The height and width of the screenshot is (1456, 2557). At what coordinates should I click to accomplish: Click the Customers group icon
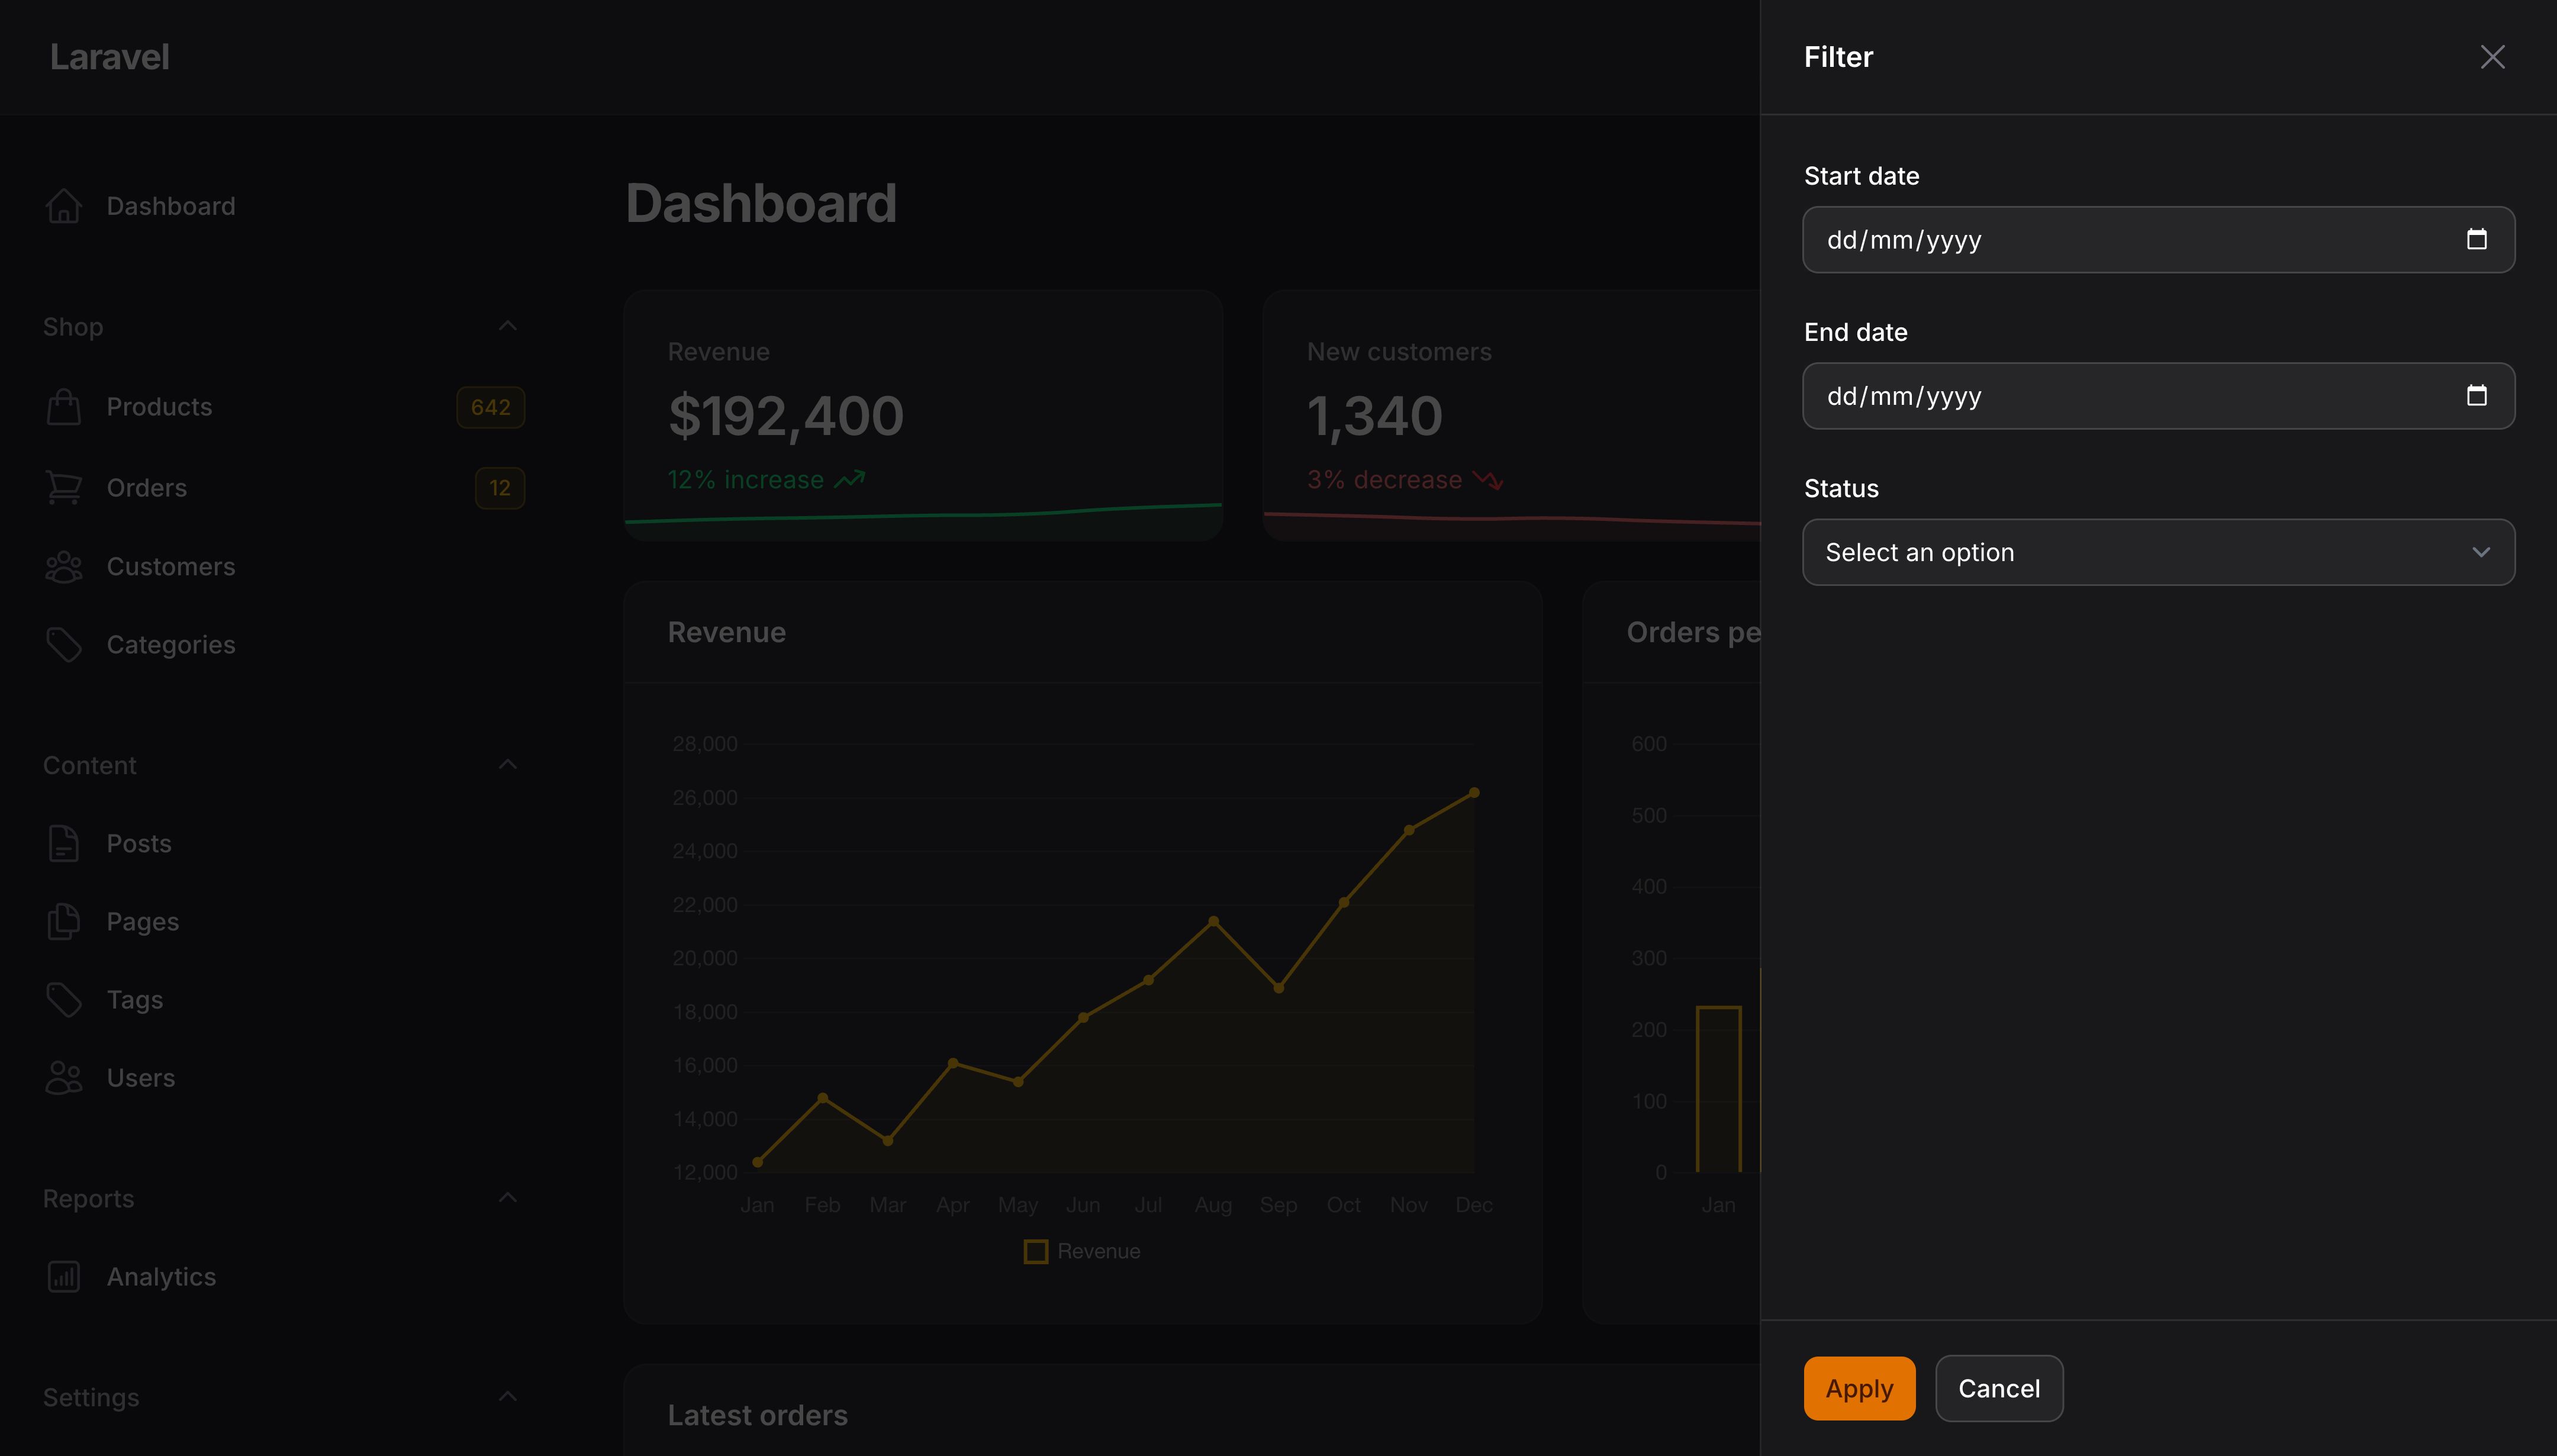click(x=64, y=567)
